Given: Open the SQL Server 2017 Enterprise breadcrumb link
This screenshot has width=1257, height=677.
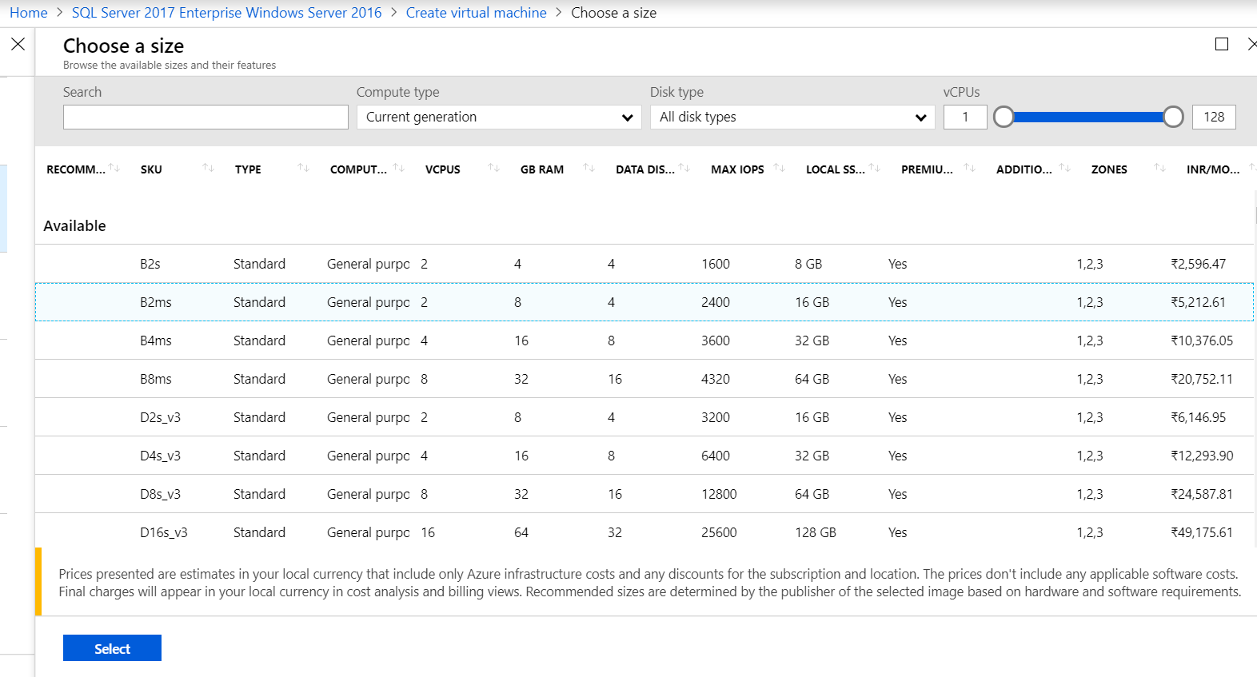Looking at the screenshot, I should pyautogui.click(x=227, y=13).
